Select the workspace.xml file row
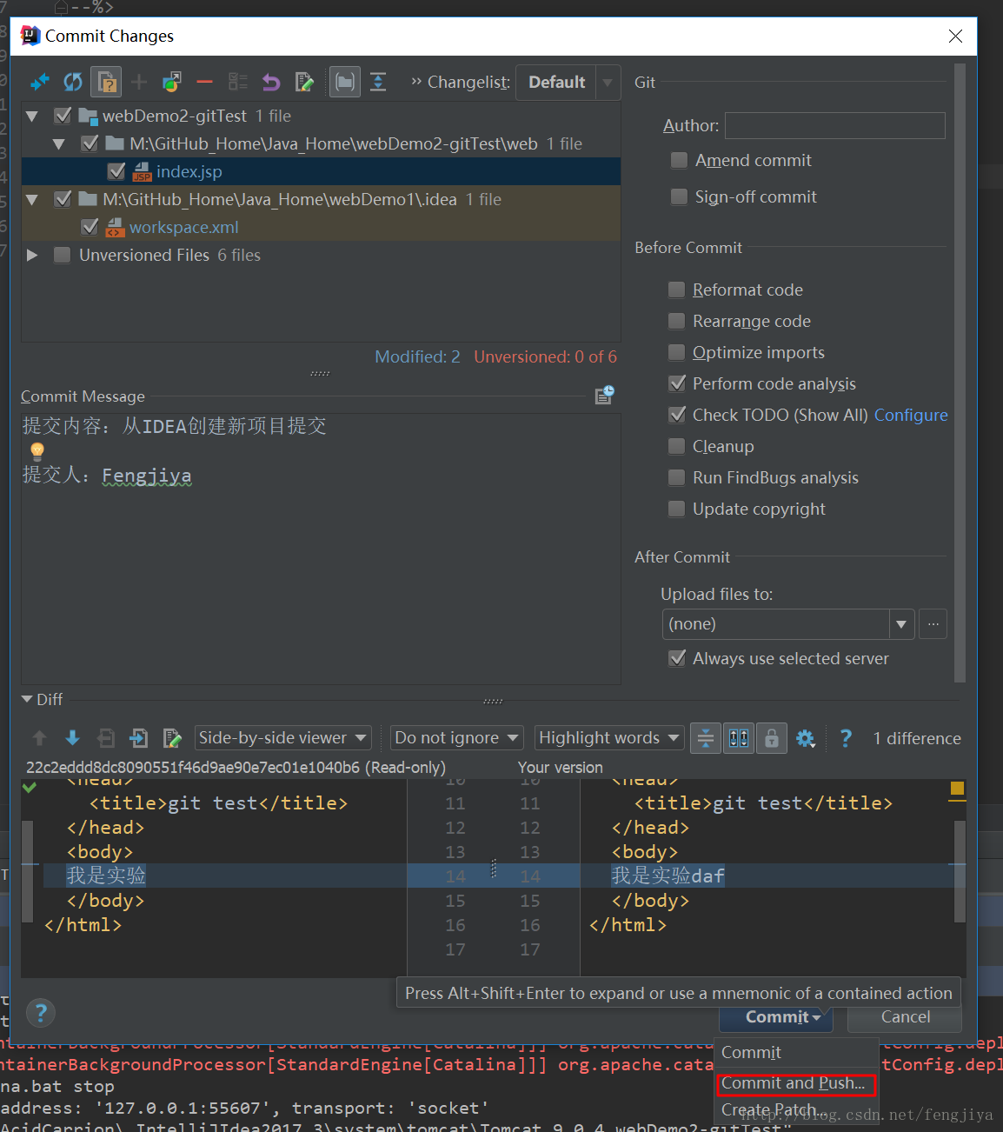 [x=321, y=227]
